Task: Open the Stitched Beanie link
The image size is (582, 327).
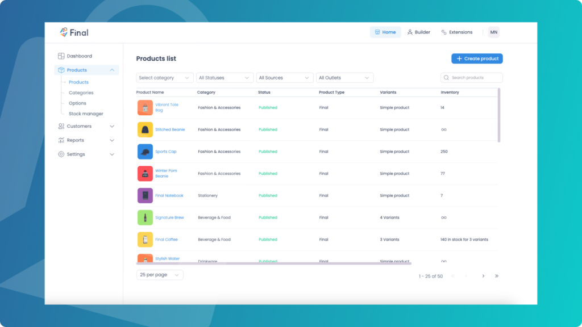Action: click(x=170, y=130)
